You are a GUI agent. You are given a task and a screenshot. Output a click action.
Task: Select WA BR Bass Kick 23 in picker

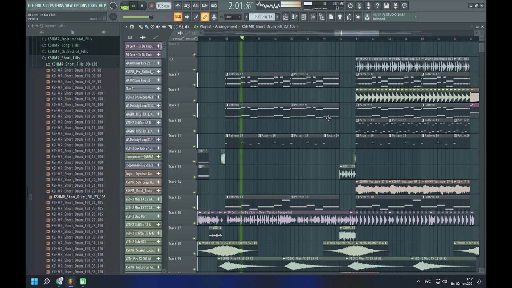143,63
